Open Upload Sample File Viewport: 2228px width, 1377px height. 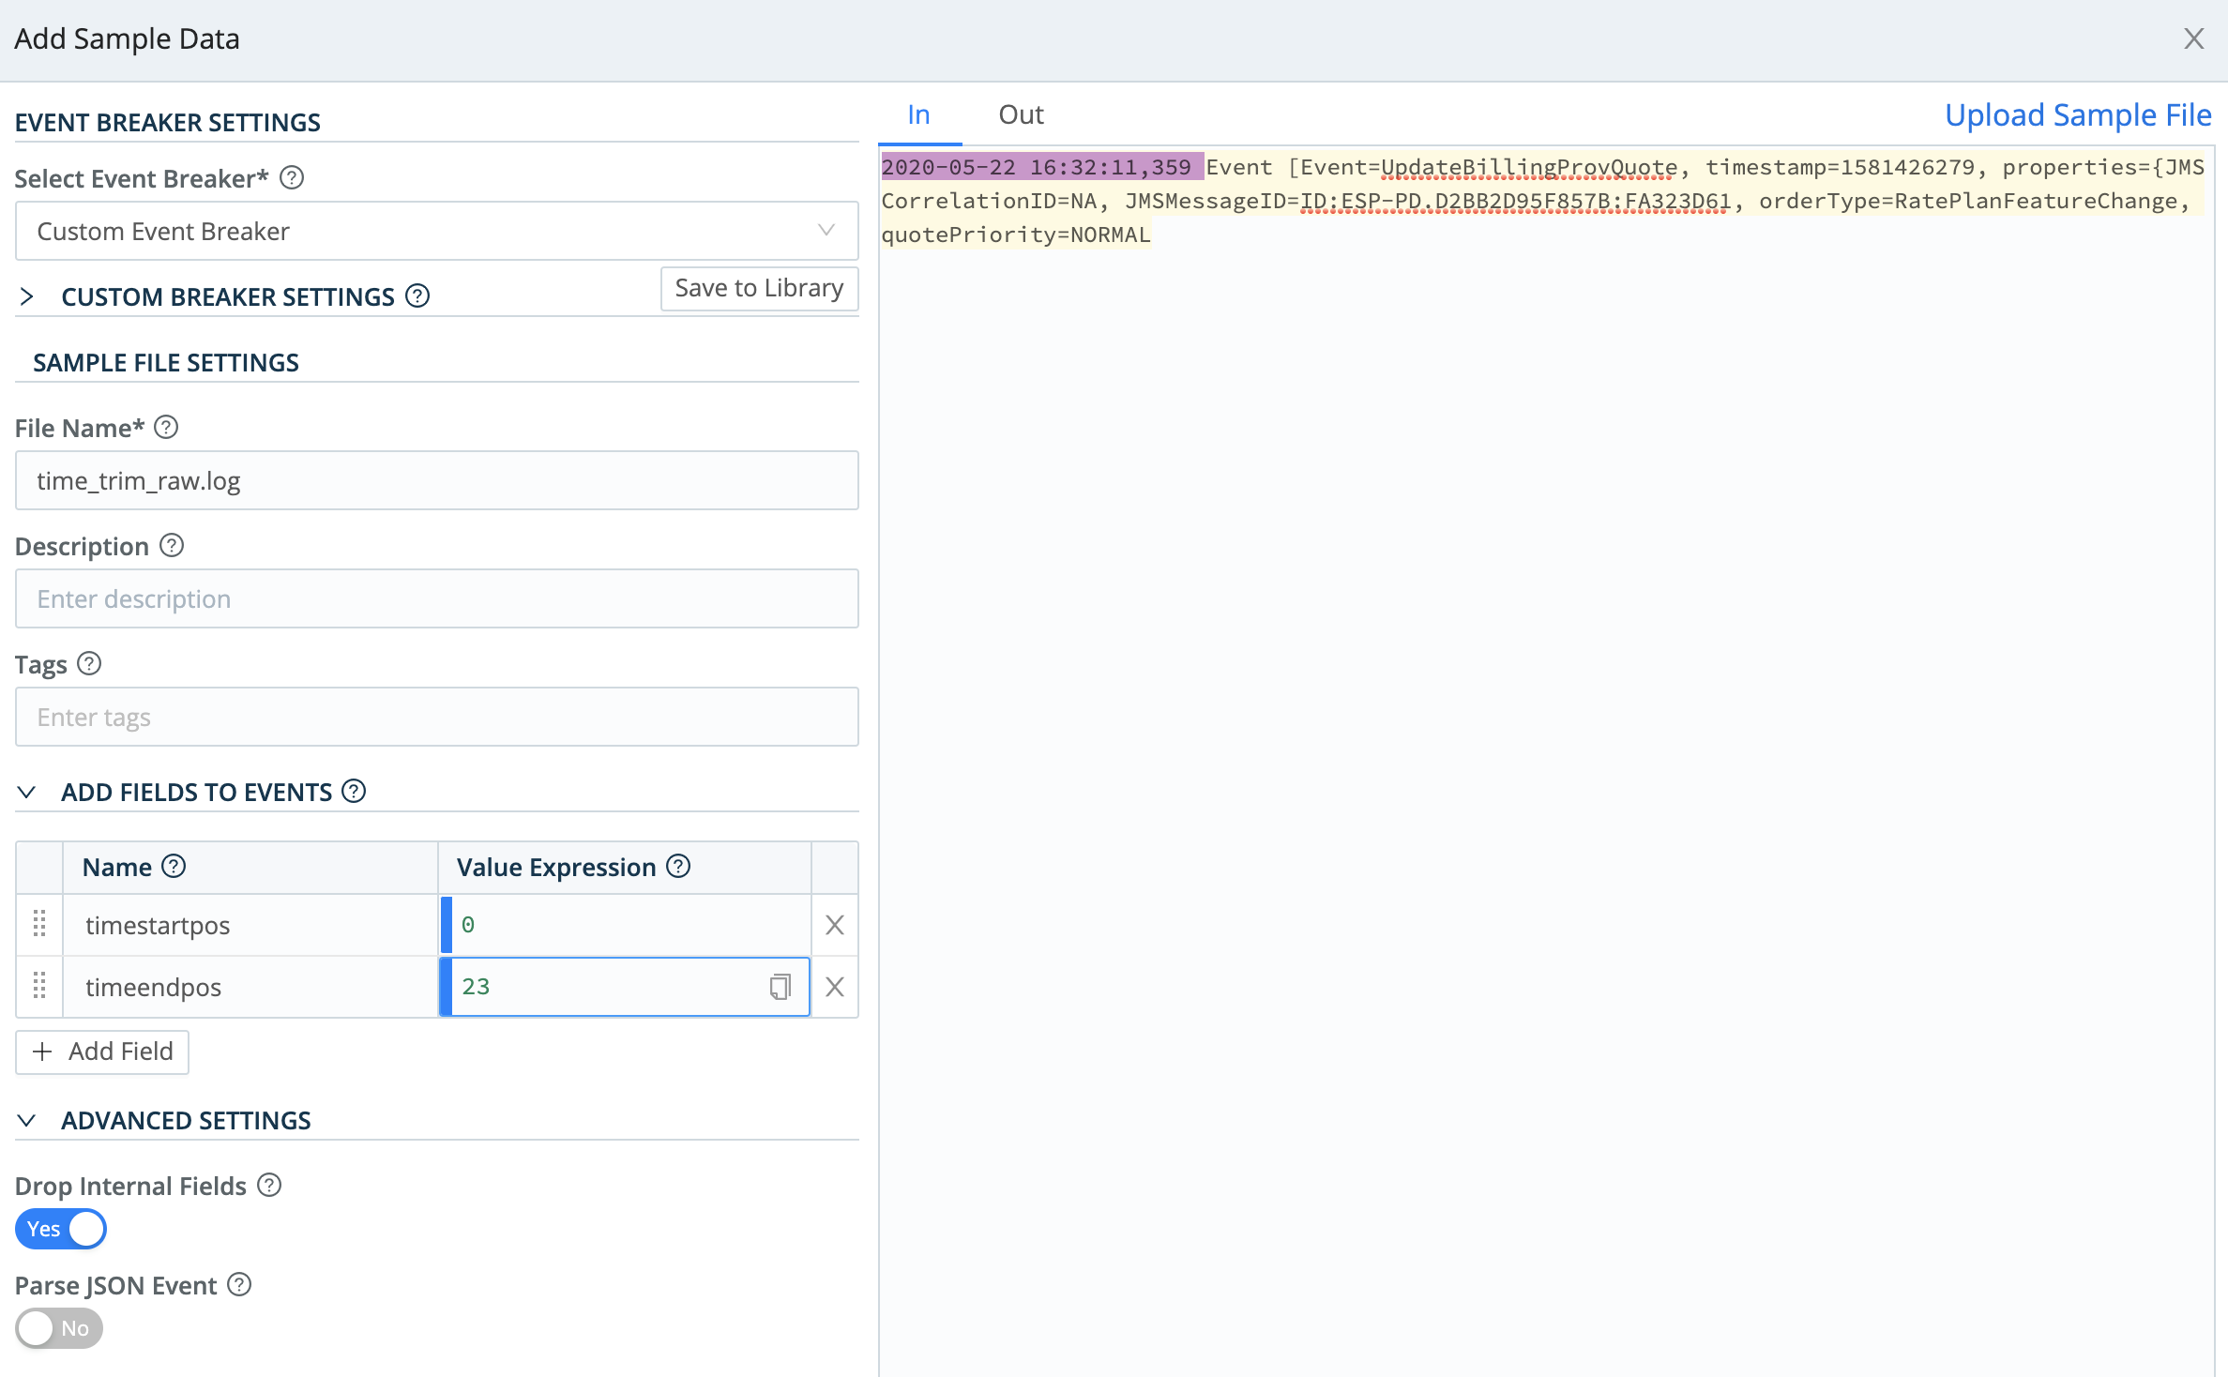[x=2078, y=114]
